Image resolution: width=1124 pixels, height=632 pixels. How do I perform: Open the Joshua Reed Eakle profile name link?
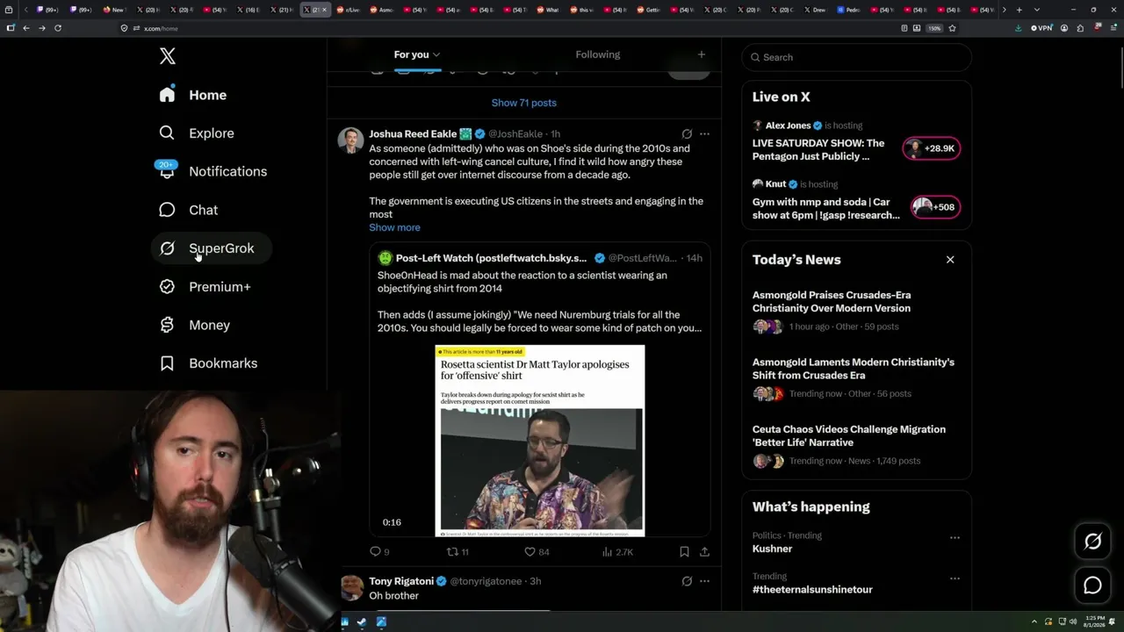[x=413, y=134]
